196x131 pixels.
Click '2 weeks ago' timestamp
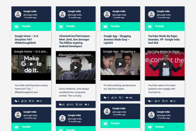click(119, 18)
